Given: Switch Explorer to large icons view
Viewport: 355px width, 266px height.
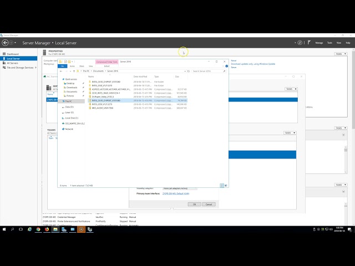Looking at the screenshot, I should [x=226, y=186].
